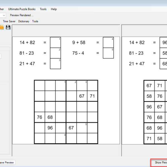
Task: Click empty answer box numbered 3 beside 21 + 47
Action: click(x=55, y=63)
